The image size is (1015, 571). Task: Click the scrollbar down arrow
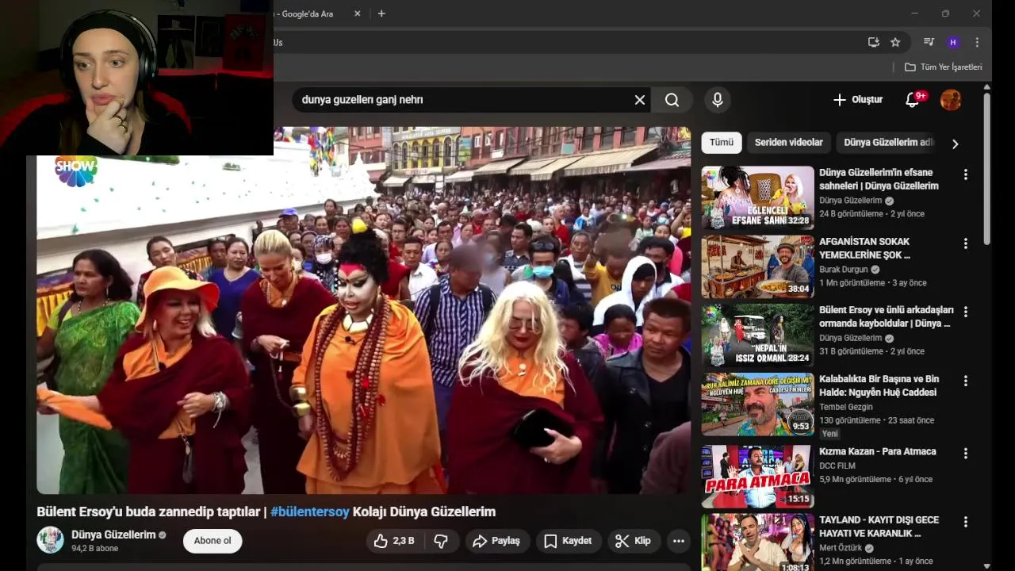(986, 565)
